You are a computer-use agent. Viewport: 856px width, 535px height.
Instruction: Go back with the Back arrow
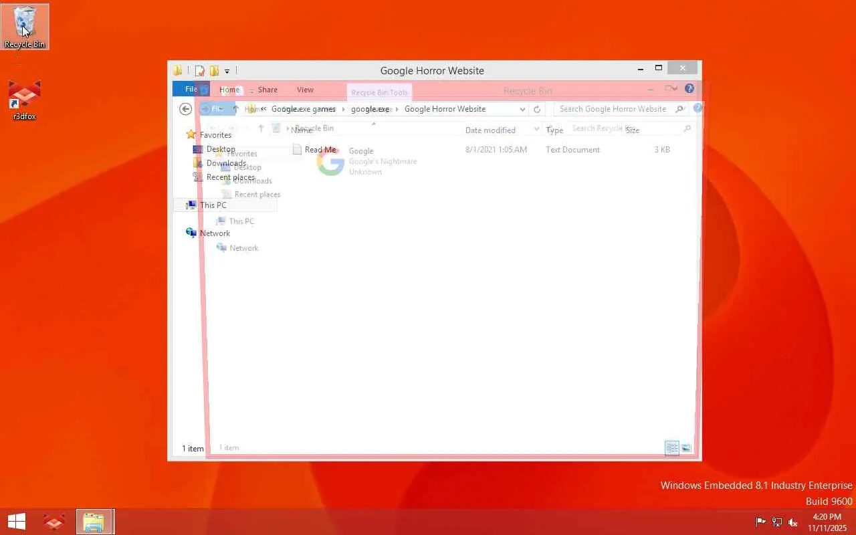point(186,109)
